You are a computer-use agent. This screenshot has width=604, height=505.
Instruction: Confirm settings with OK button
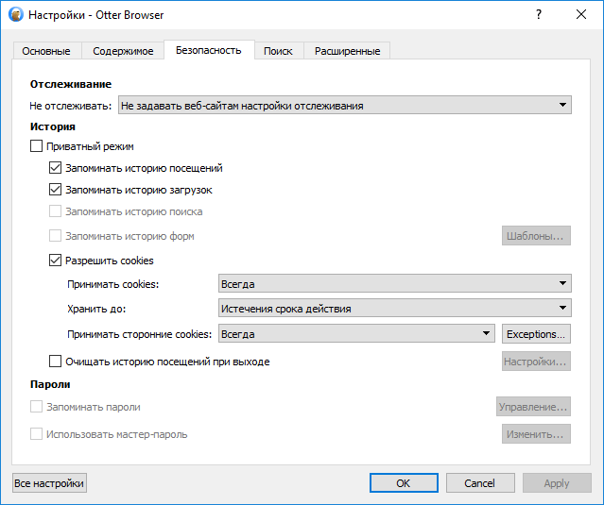403,483
